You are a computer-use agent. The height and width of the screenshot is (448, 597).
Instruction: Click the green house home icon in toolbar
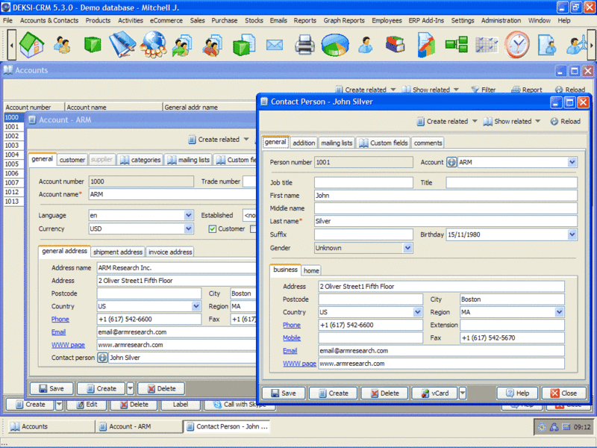pos(31,45)
